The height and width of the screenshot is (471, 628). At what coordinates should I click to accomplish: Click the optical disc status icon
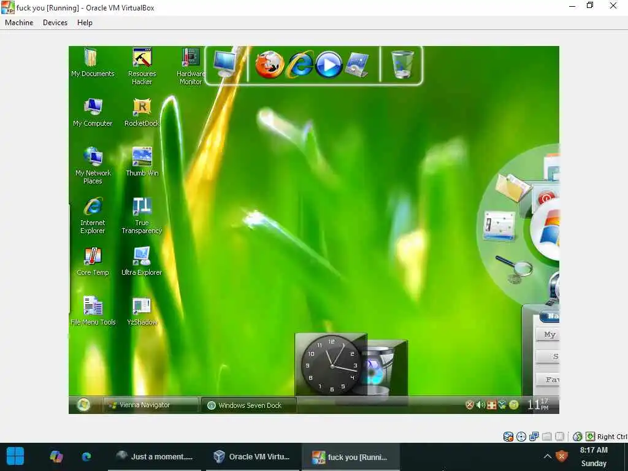(x=521, y=437)
